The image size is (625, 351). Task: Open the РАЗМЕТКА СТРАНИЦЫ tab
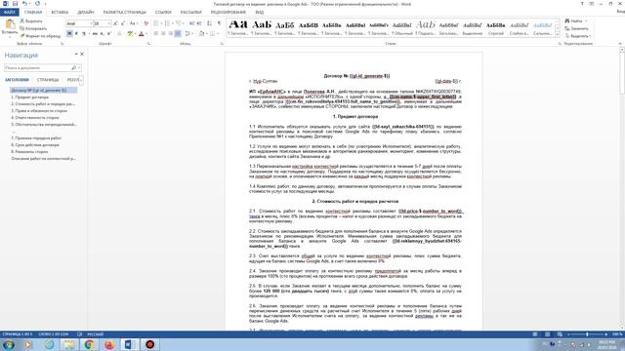(x=125, y=13)
